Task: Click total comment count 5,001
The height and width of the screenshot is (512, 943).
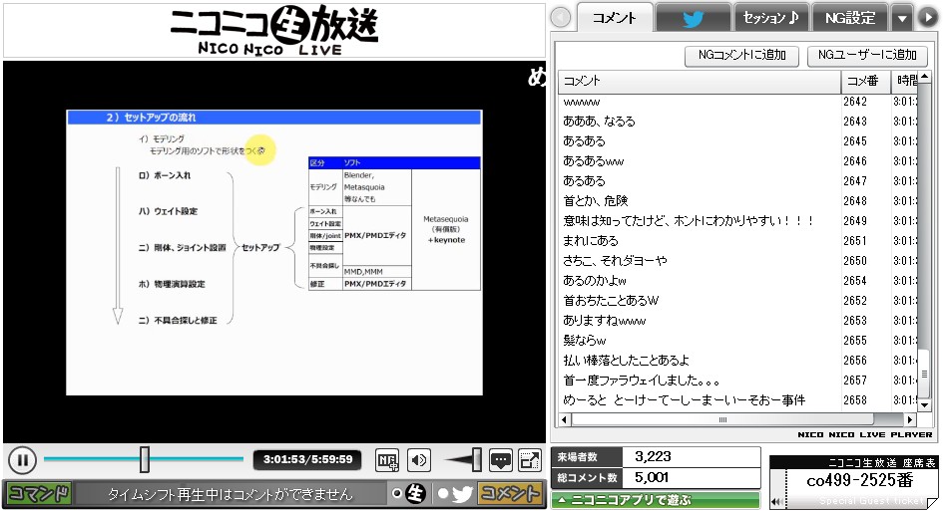Action: point(652,478)
